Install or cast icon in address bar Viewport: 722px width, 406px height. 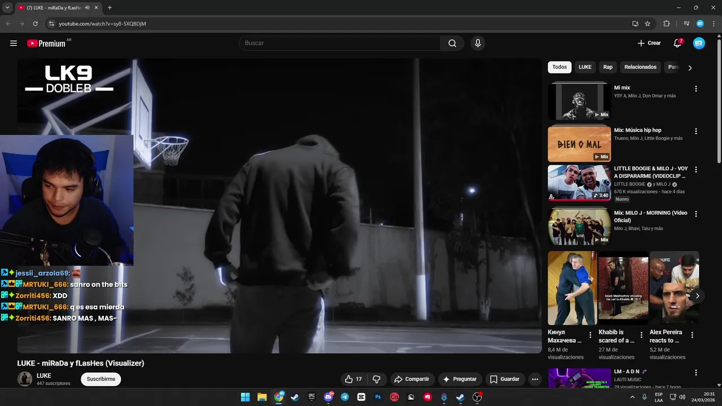coord(635,24)
